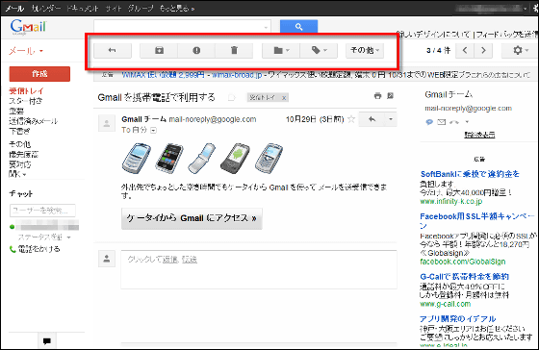The width and height of the screenshot is (539, 350).
Task: Open メール in the top black bar
Action: [x=14, y=8]
